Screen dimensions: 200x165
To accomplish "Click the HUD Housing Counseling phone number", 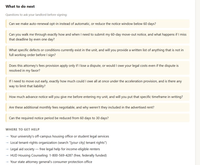I will click(61, 155).
